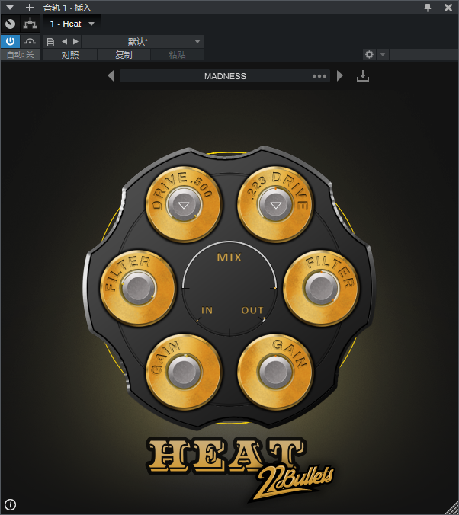Add a new insert with plus icon
The image size is (459, 515).
30,7
